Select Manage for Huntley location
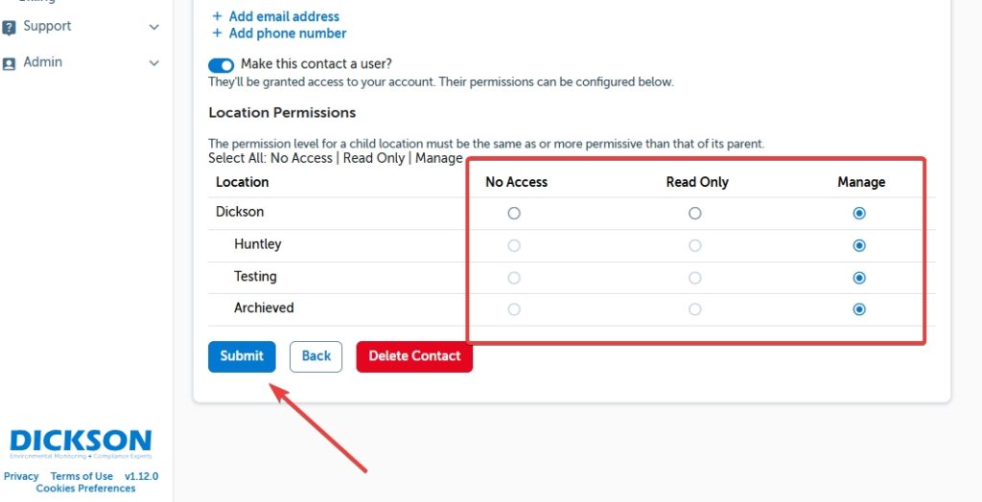The height and width of the screenshot is (502, 982). [859, 245]
